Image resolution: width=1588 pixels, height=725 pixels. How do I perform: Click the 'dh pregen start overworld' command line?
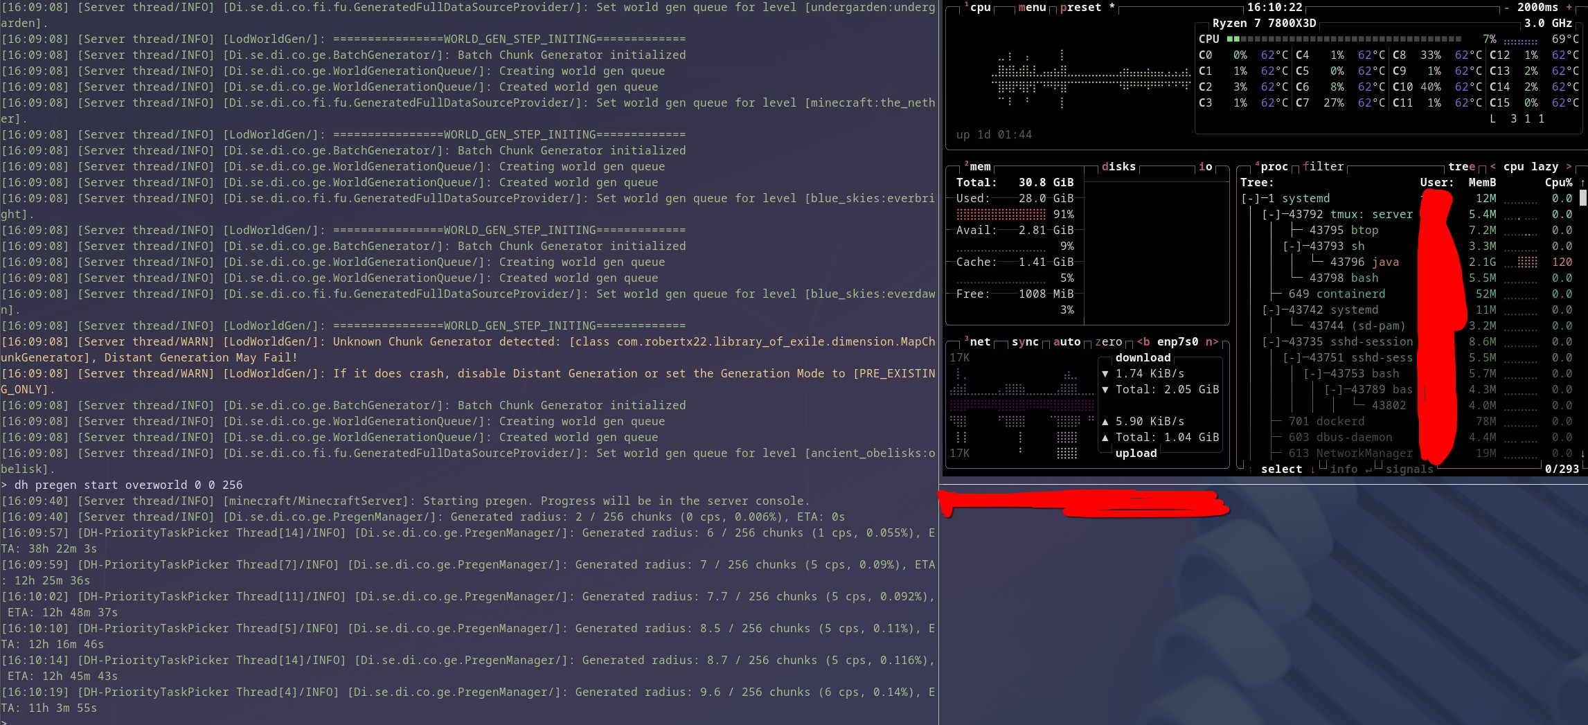121,485
